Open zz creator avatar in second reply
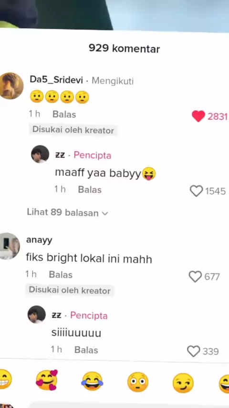The width and height of the screenshot is (229, 408). (37, 314)
